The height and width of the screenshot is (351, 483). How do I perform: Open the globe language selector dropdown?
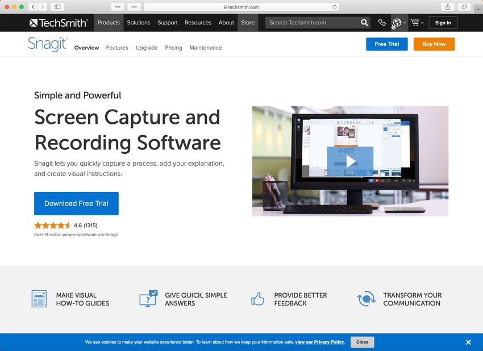coord(399,23)
